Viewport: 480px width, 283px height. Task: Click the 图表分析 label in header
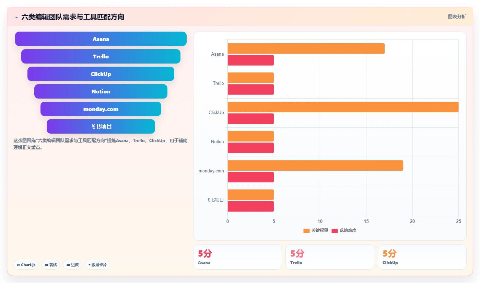tap(457, 16)
